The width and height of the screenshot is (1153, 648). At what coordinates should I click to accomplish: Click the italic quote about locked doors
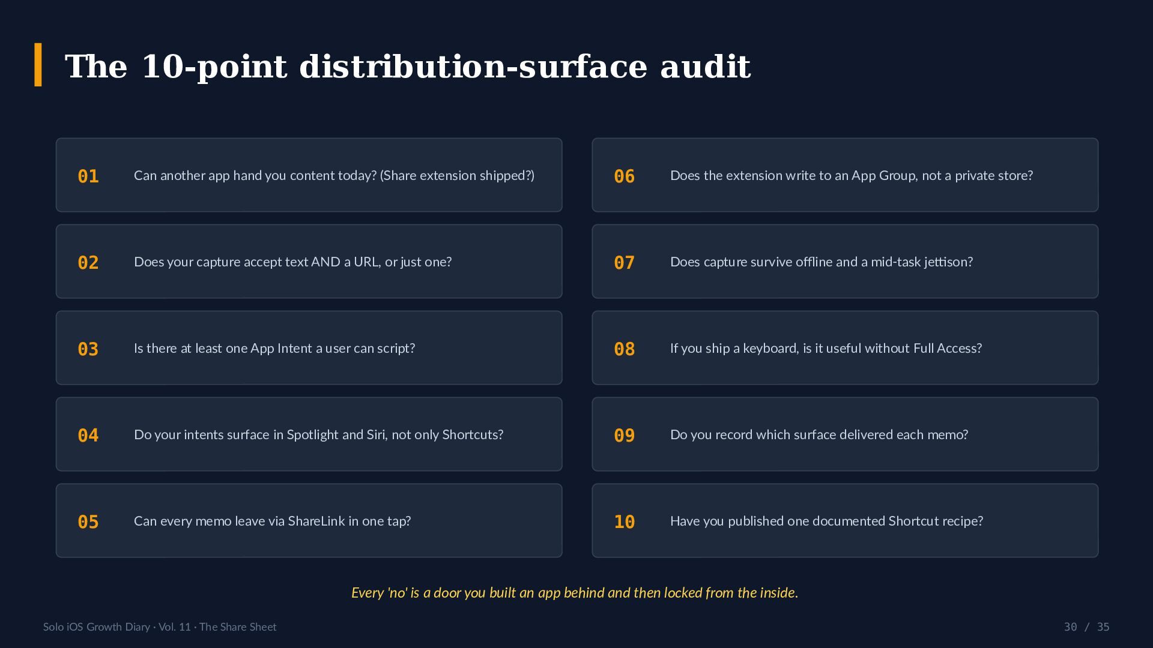pos(575,593)
